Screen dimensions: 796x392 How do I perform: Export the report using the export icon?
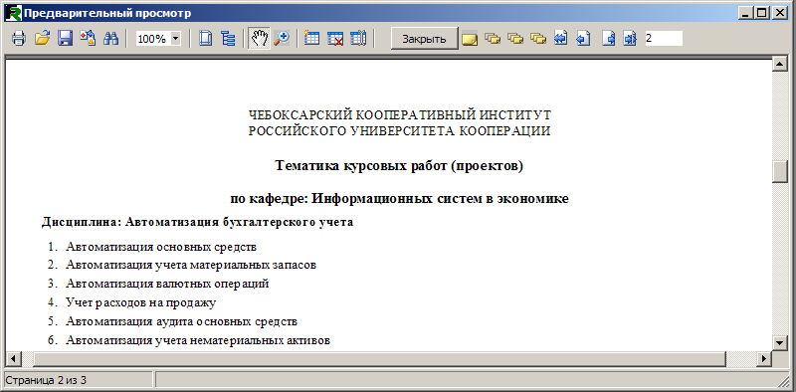(88, 39)
